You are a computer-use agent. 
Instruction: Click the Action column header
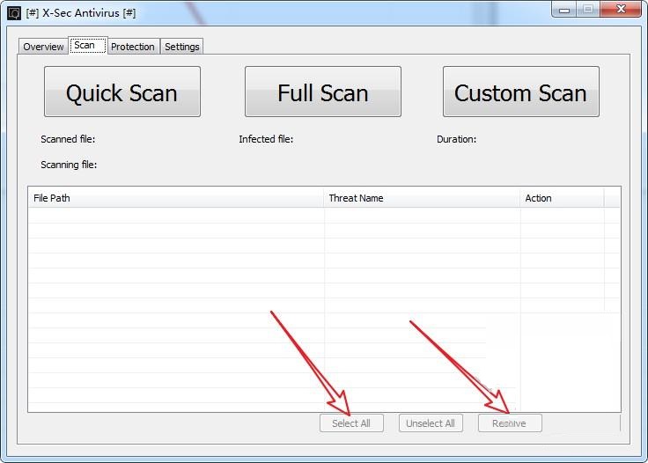coord(562,198)
